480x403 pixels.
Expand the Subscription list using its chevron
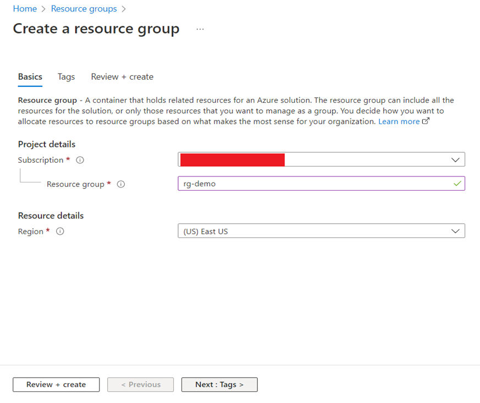point(455,159)
